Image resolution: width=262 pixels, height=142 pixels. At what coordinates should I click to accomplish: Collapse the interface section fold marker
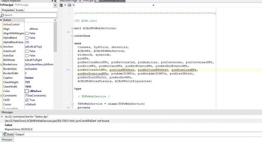click(73, 36)
